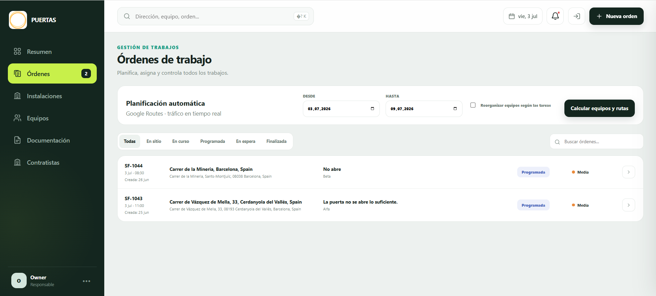656x296 pixels.
Task: Click the Alfa team label
Action: 326,209
